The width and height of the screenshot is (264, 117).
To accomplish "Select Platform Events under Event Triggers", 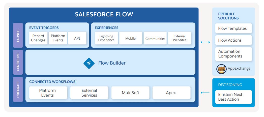I will click(x=58, y=38).
